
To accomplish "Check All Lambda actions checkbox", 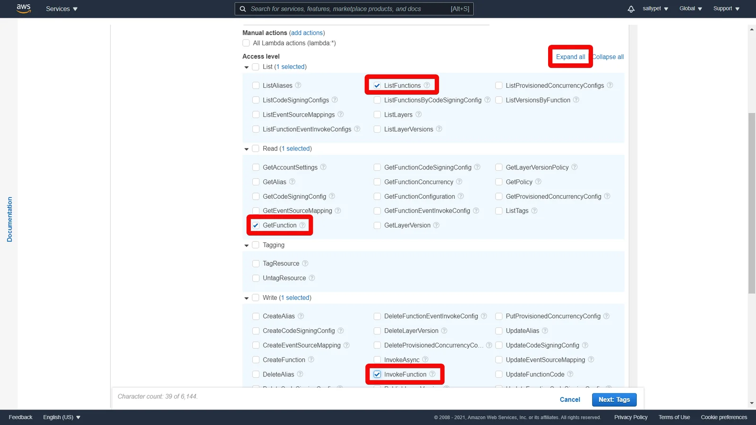I will coord(246,43).
